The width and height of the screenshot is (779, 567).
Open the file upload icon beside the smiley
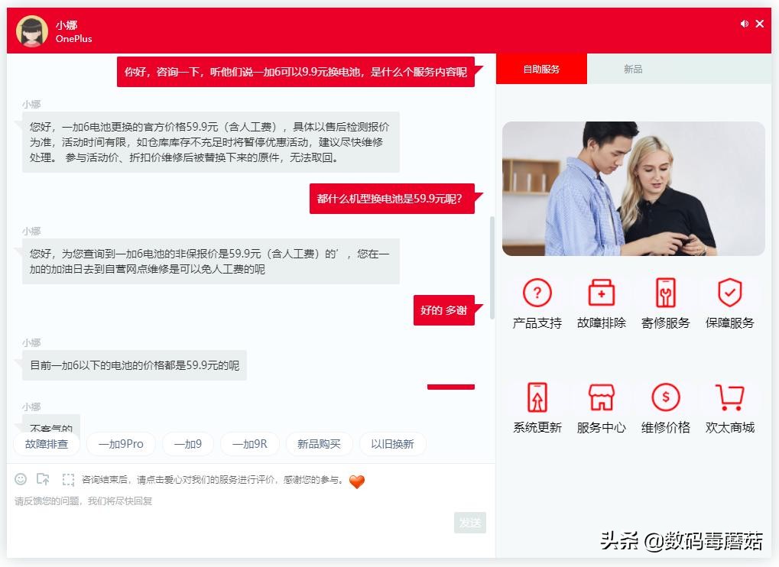44,479
